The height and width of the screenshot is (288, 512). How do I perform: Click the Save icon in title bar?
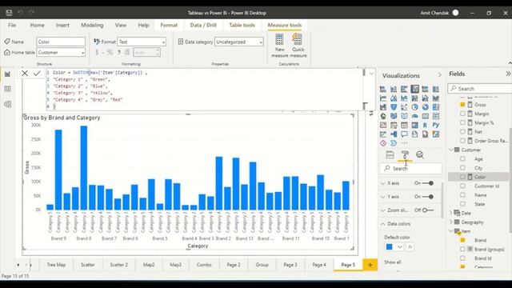9,13
